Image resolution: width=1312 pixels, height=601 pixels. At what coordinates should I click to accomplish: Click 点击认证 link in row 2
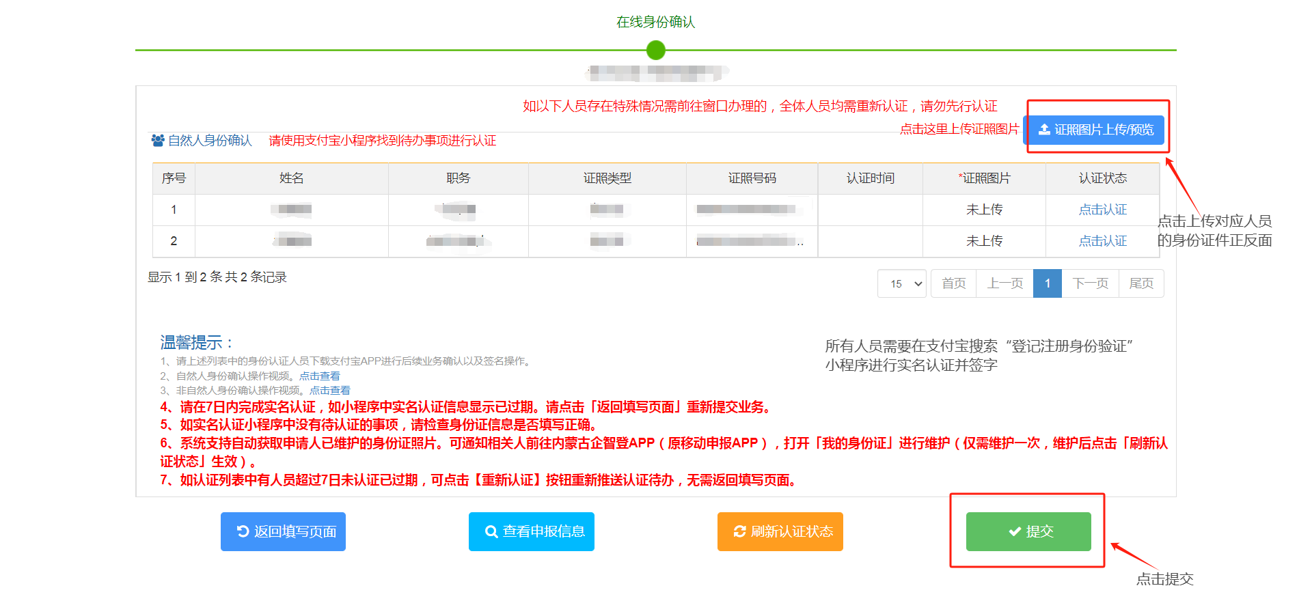click(x=1102, y=241)
